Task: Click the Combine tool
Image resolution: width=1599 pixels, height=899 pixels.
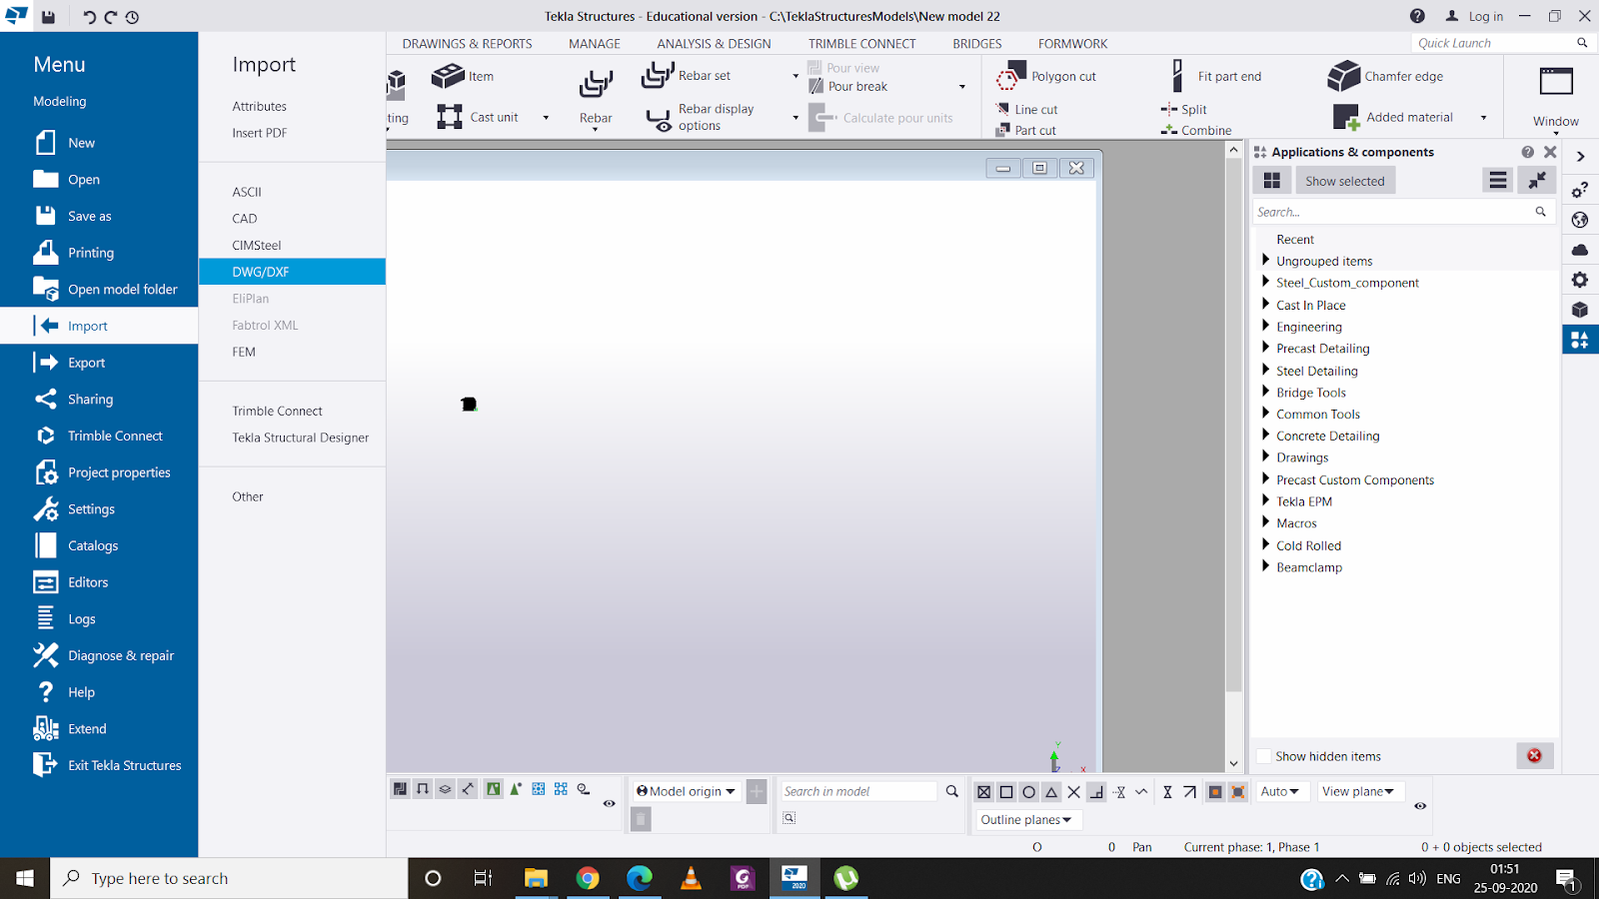Action: 1196,130
